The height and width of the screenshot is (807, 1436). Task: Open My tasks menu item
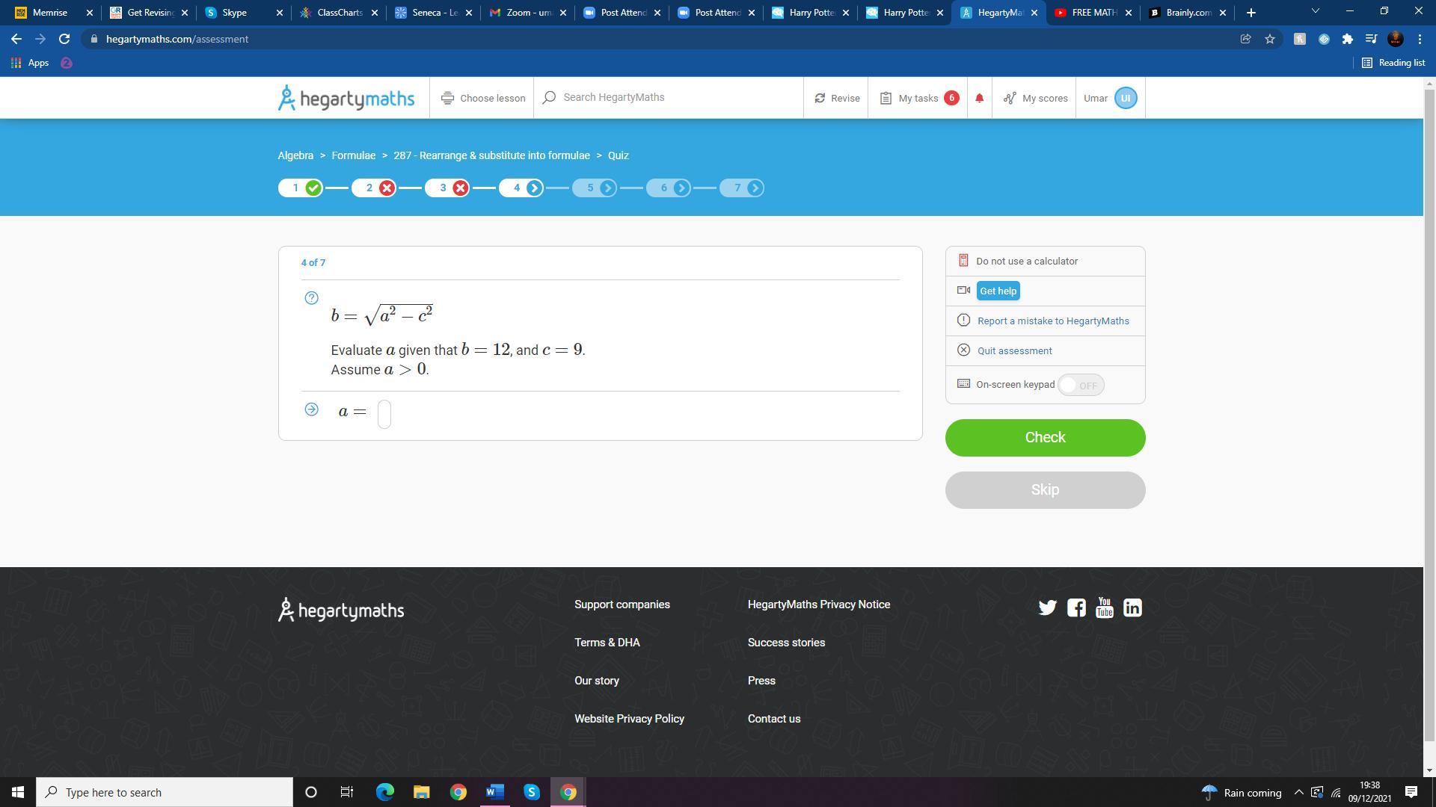coord(918,98)
